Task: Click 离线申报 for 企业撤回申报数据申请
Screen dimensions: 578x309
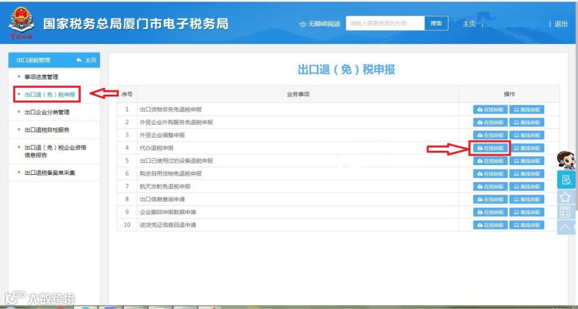Action: coord(527,212)
